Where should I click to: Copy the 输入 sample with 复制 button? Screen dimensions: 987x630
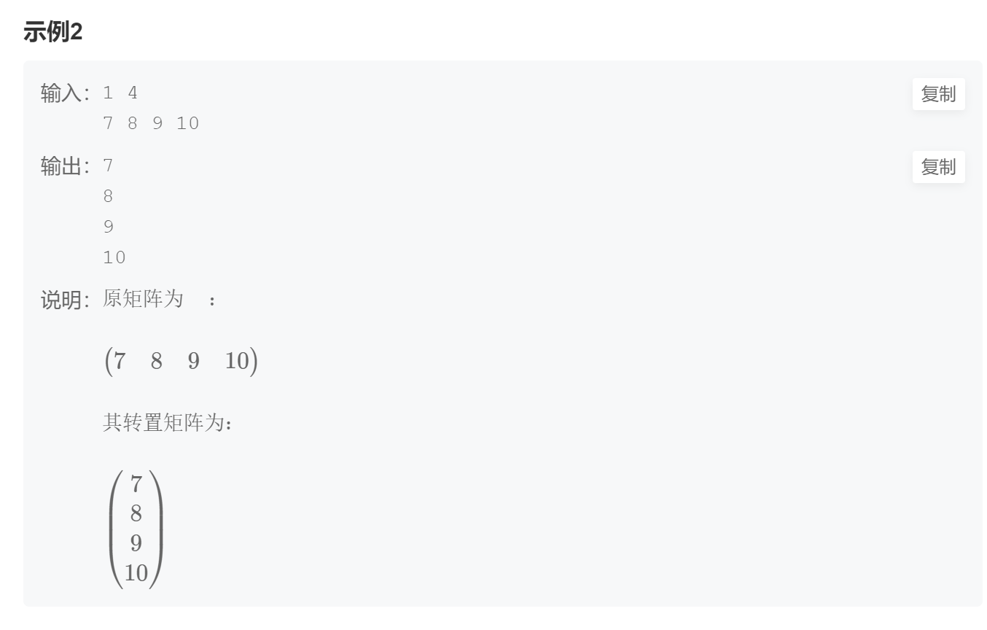(938, 94)
